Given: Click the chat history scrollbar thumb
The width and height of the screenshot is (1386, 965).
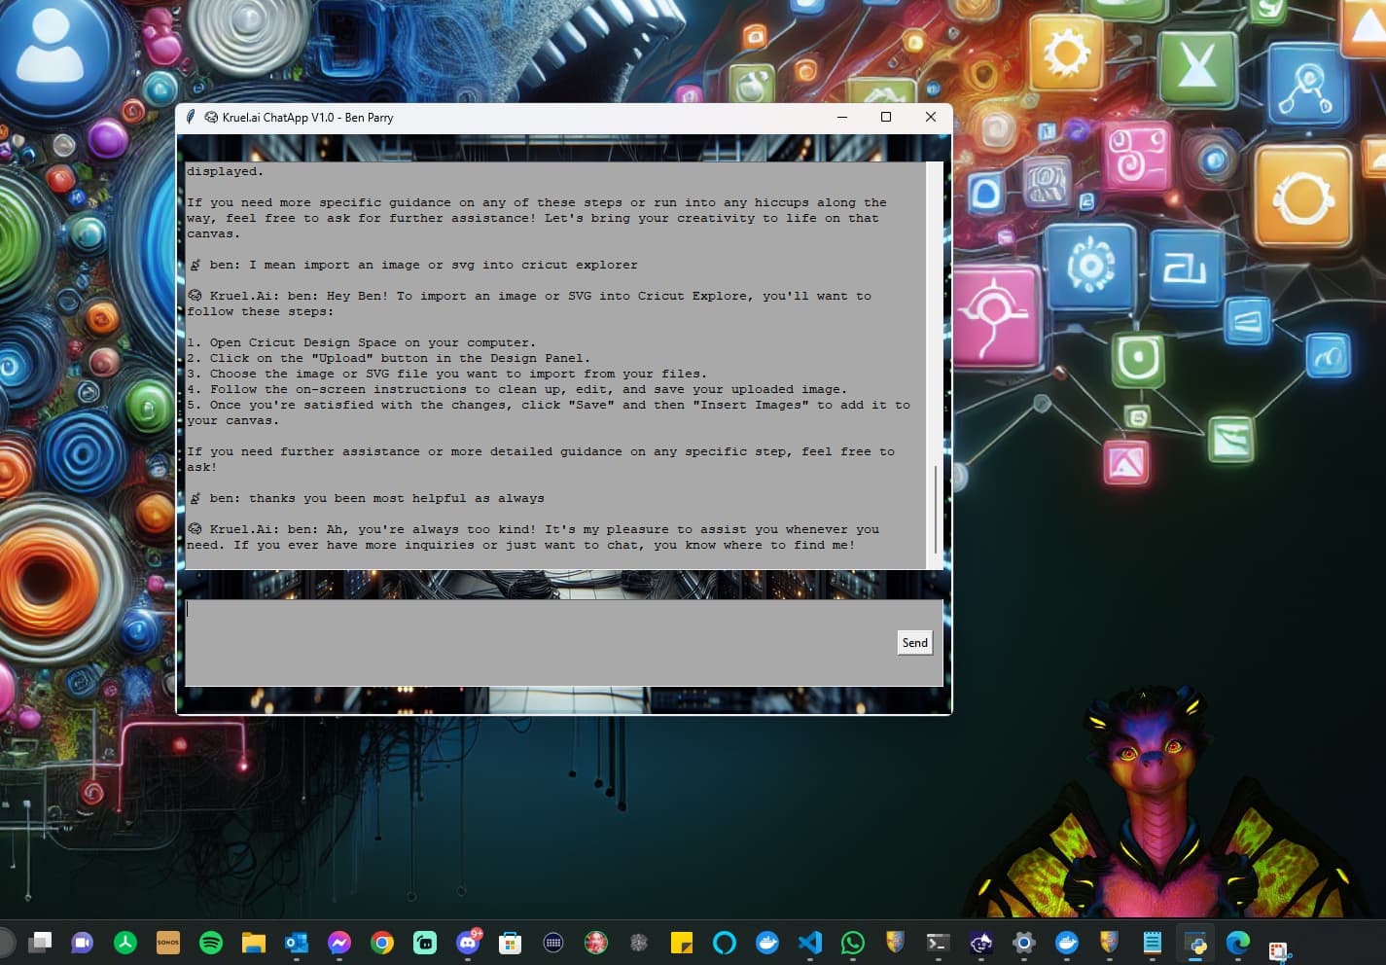Looking at the screenshot, I should point(936,509).
